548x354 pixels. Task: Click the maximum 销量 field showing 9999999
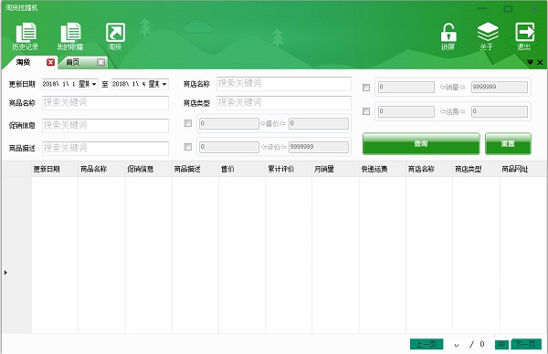coord(499,87)
